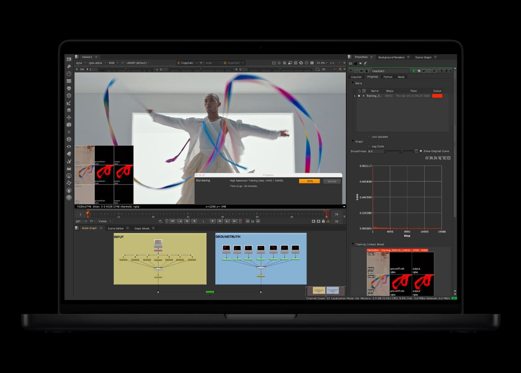Switch to the Python tab in properties
Image resolution: width=521 pixels, height=373 pixels.
coord(388,77)
